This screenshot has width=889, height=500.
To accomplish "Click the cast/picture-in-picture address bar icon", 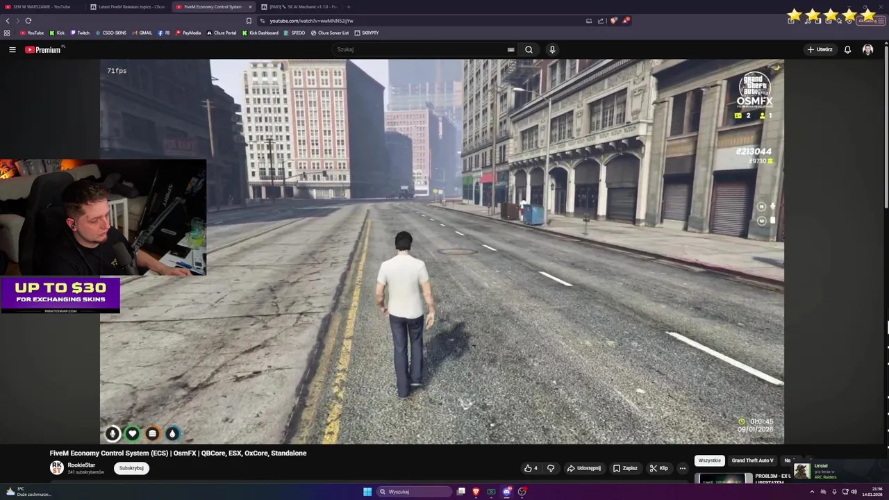I will coord(589,21).
